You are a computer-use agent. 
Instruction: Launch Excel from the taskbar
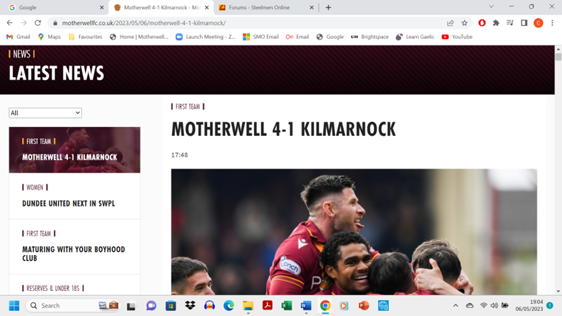[x=286, y=306]
